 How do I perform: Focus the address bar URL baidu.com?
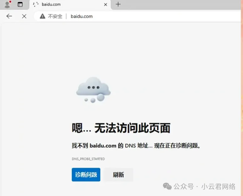point(82,16)
